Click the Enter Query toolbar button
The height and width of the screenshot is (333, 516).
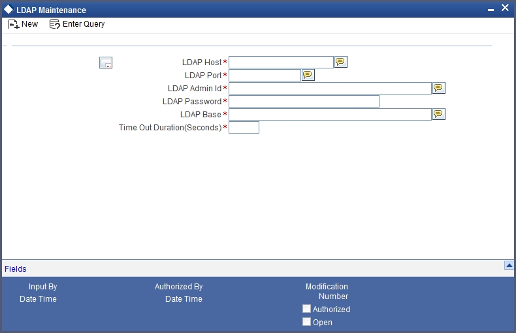(77, 24)
